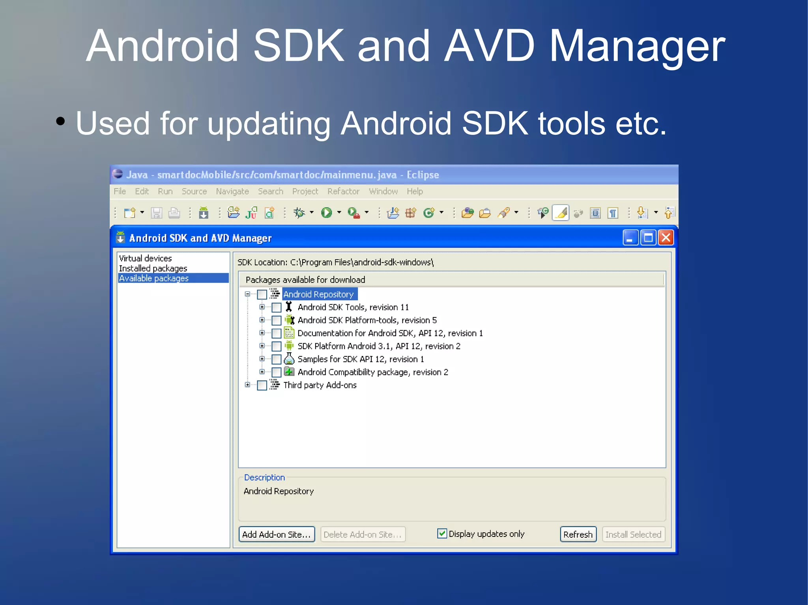
Task: Open the File menu
Action: pyautogui.click(x=120, y=192)
